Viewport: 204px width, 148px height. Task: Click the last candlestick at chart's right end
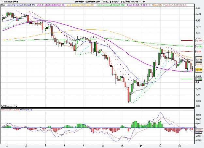click(x=193, y=69)
